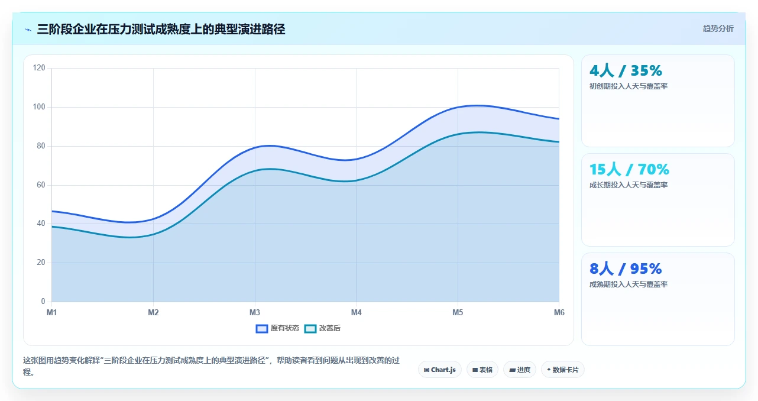Click the description paragraph below the chart
This screenshot has height=401, width=758.
click(212, 366)
